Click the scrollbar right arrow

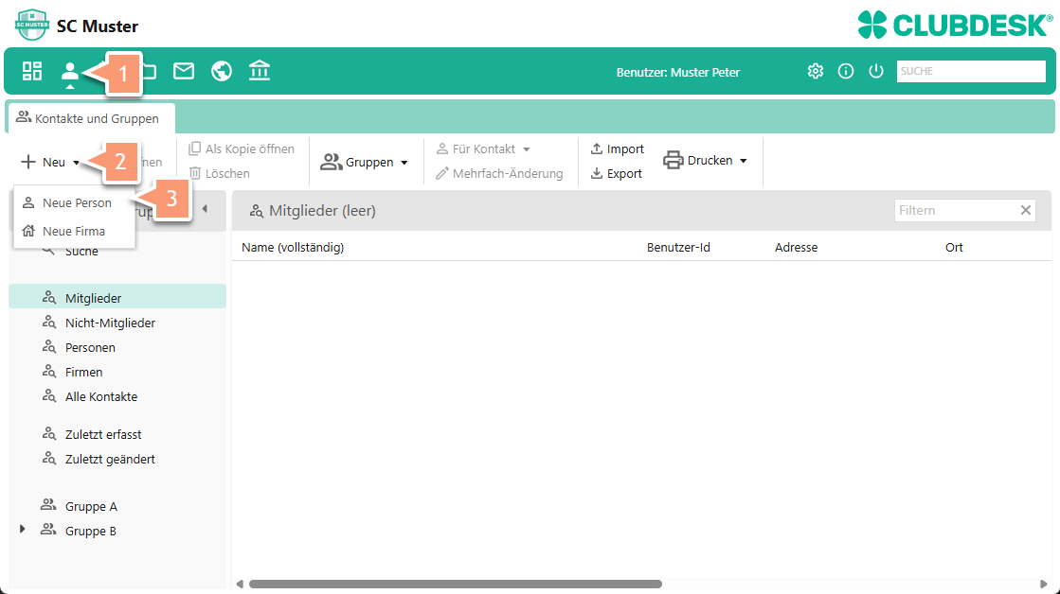1043,584
